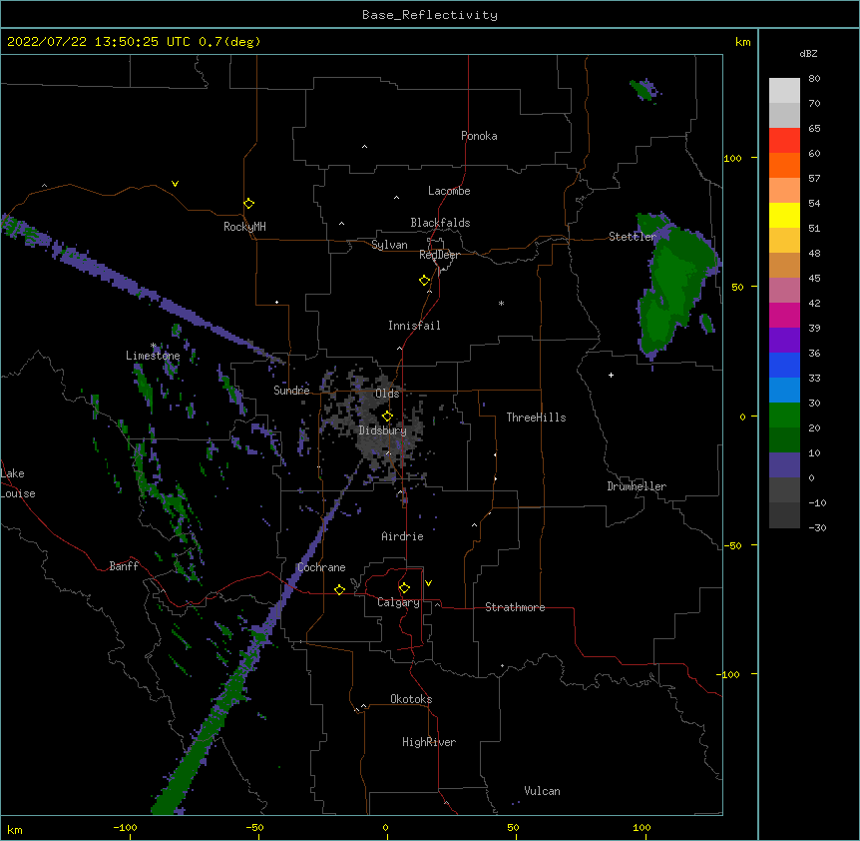Click the yellow marker south of Cochrane
The height and width of the screenshot is (841, 860).
tap(339, 589)
